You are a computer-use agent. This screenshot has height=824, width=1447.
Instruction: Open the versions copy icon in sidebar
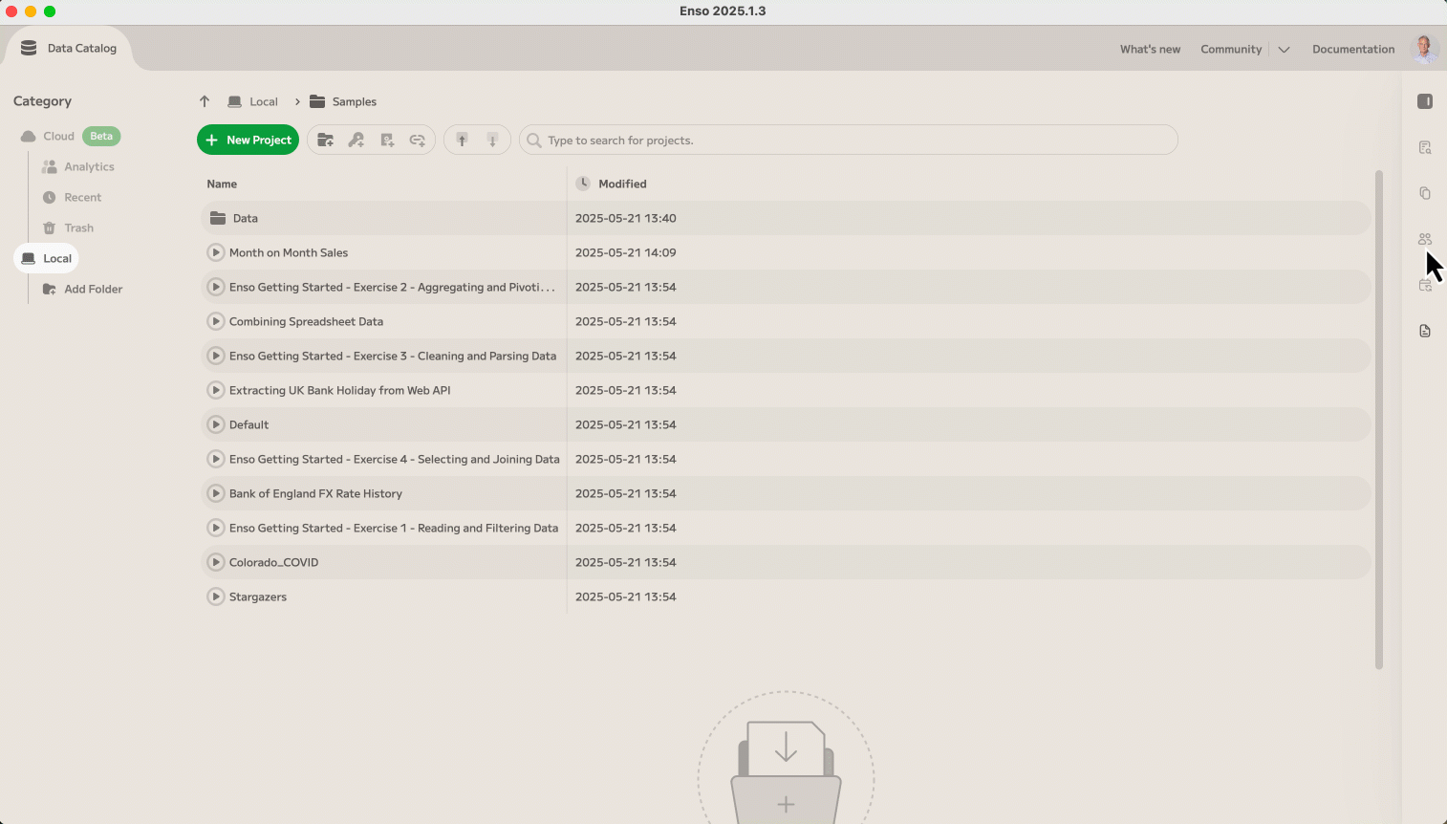1425,193
